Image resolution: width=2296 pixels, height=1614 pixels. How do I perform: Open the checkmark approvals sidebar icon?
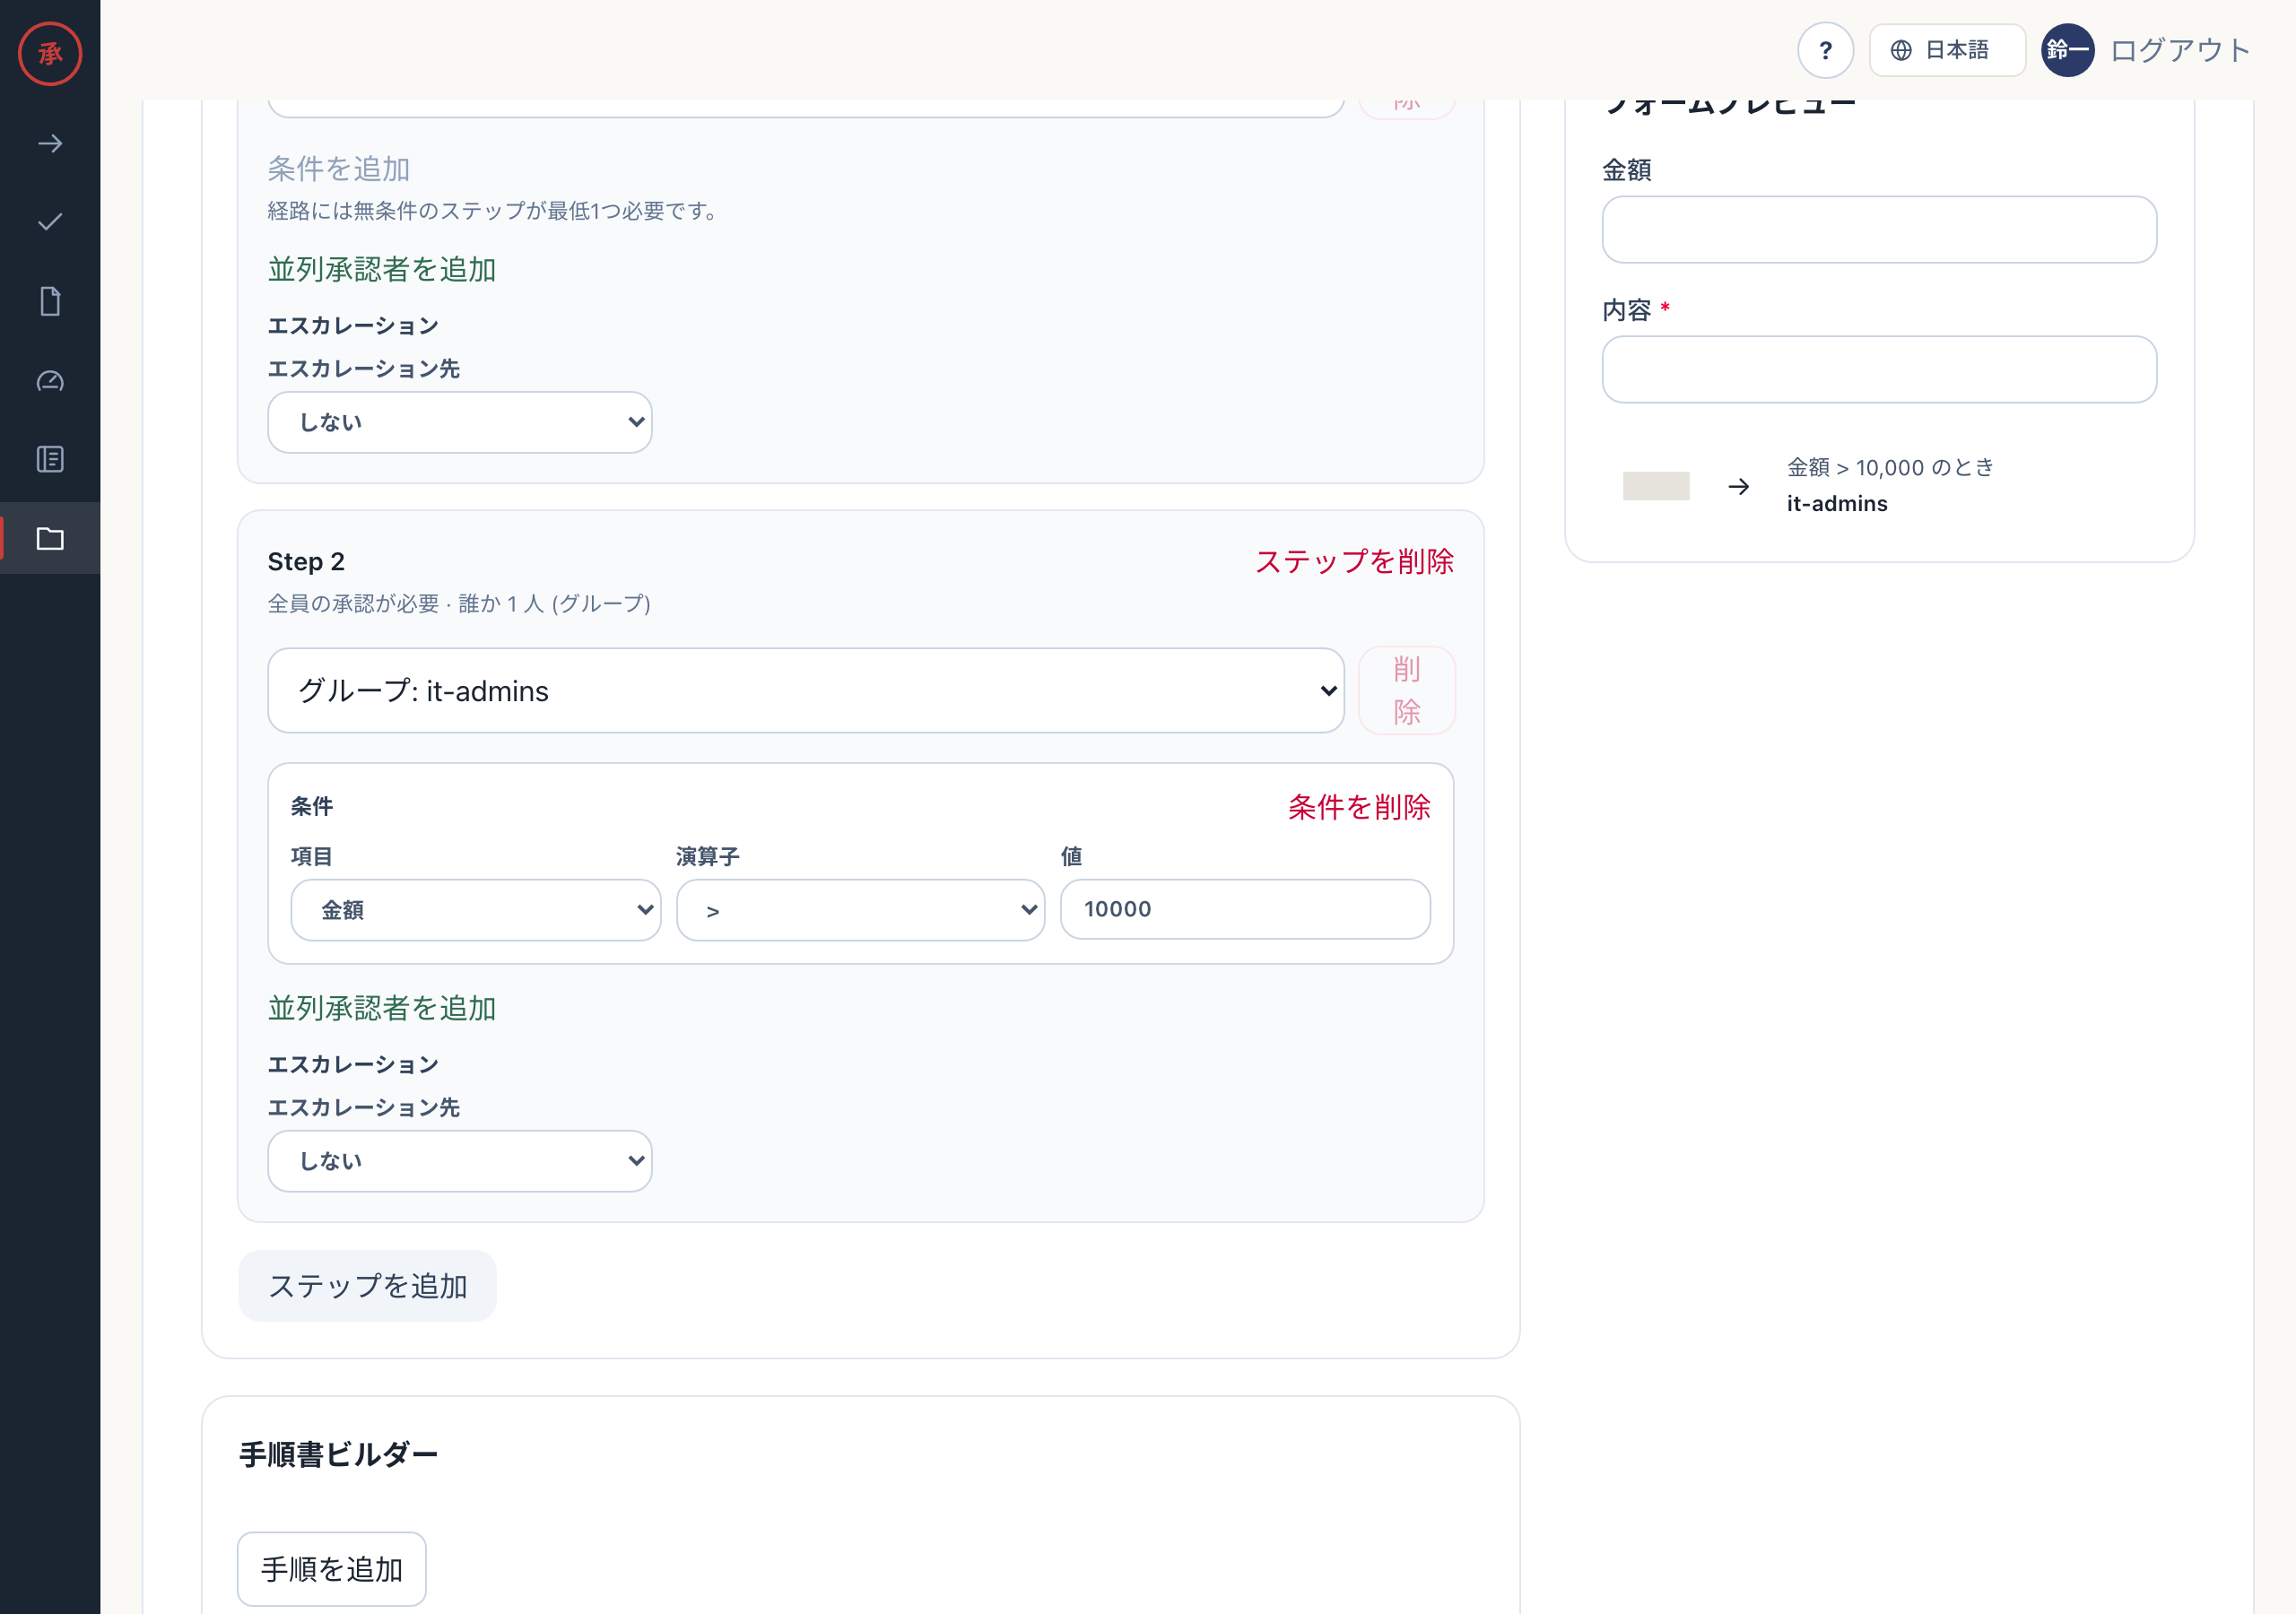pyautogui.click(x=50, y=222)
